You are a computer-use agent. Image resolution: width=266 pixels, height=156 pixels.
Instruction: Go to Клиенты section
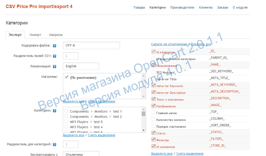coord(206,8)
